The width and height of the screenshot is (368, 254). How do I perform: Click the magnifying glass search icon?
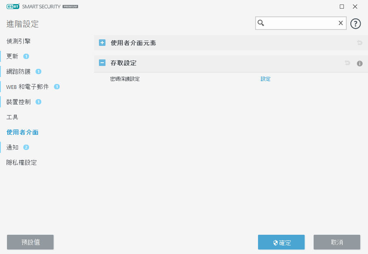(x=261, y=23)
